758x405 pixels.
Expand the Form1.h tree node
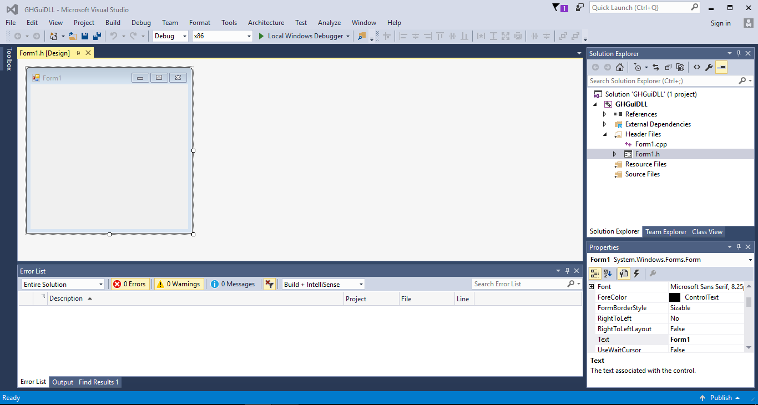(614, 154)
